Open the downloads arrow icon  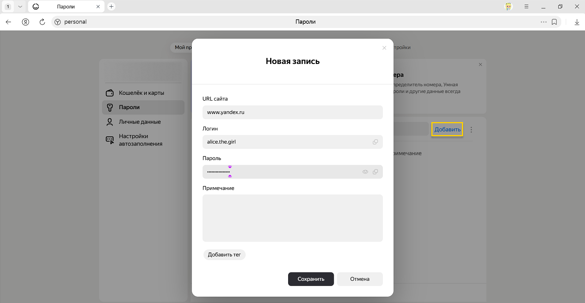click(x=577, y=22)
